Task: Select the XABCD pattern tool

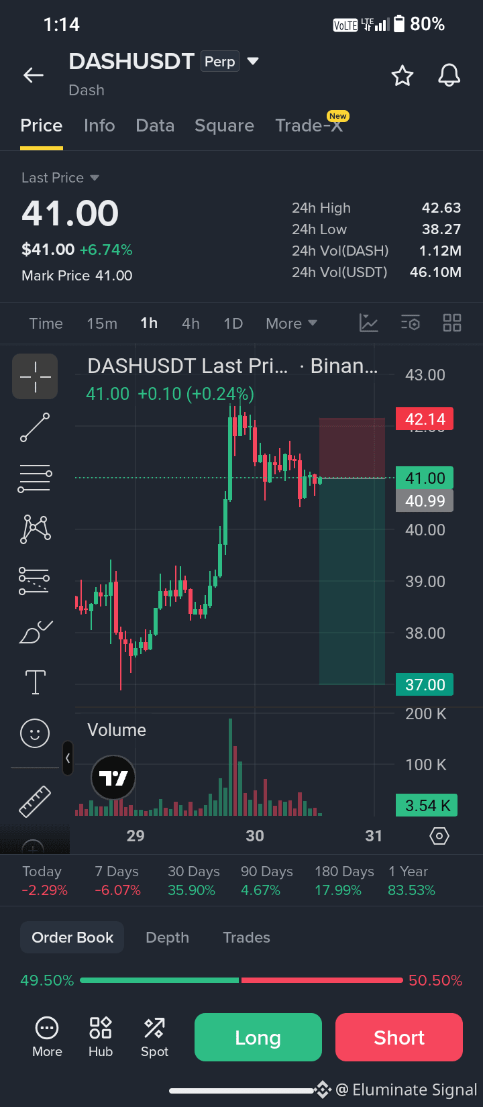Action: click(x=36, y=529)
